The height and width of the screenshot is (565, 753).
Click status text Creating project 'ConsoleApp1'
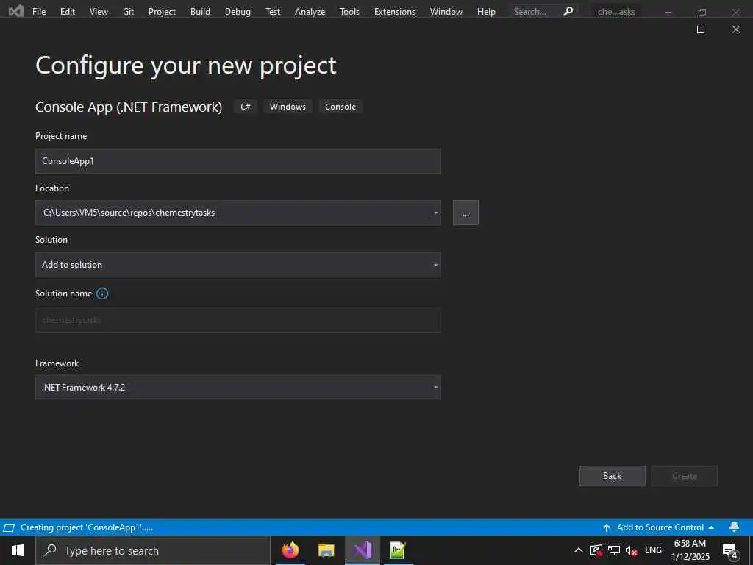pyautogui.click(x=87, y=527)
